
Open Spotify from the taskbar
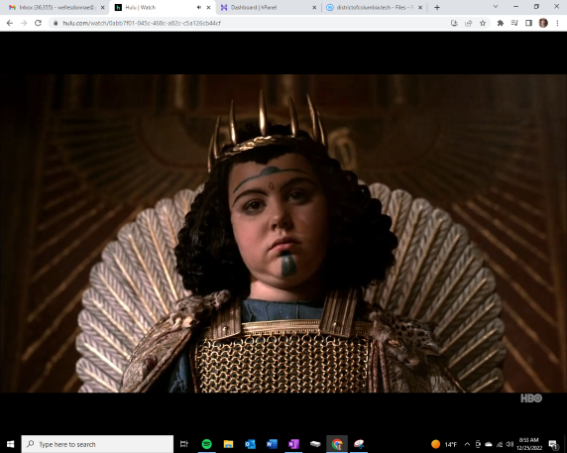[206, 444]
